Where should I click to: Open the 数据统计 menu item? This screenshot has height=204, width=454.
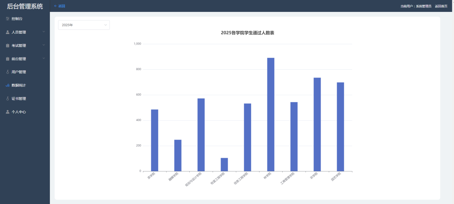tap(19, 85)
